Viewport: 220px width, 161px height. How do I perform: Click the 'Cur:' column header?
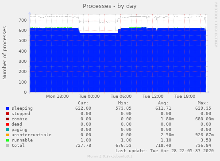(83, 103)
